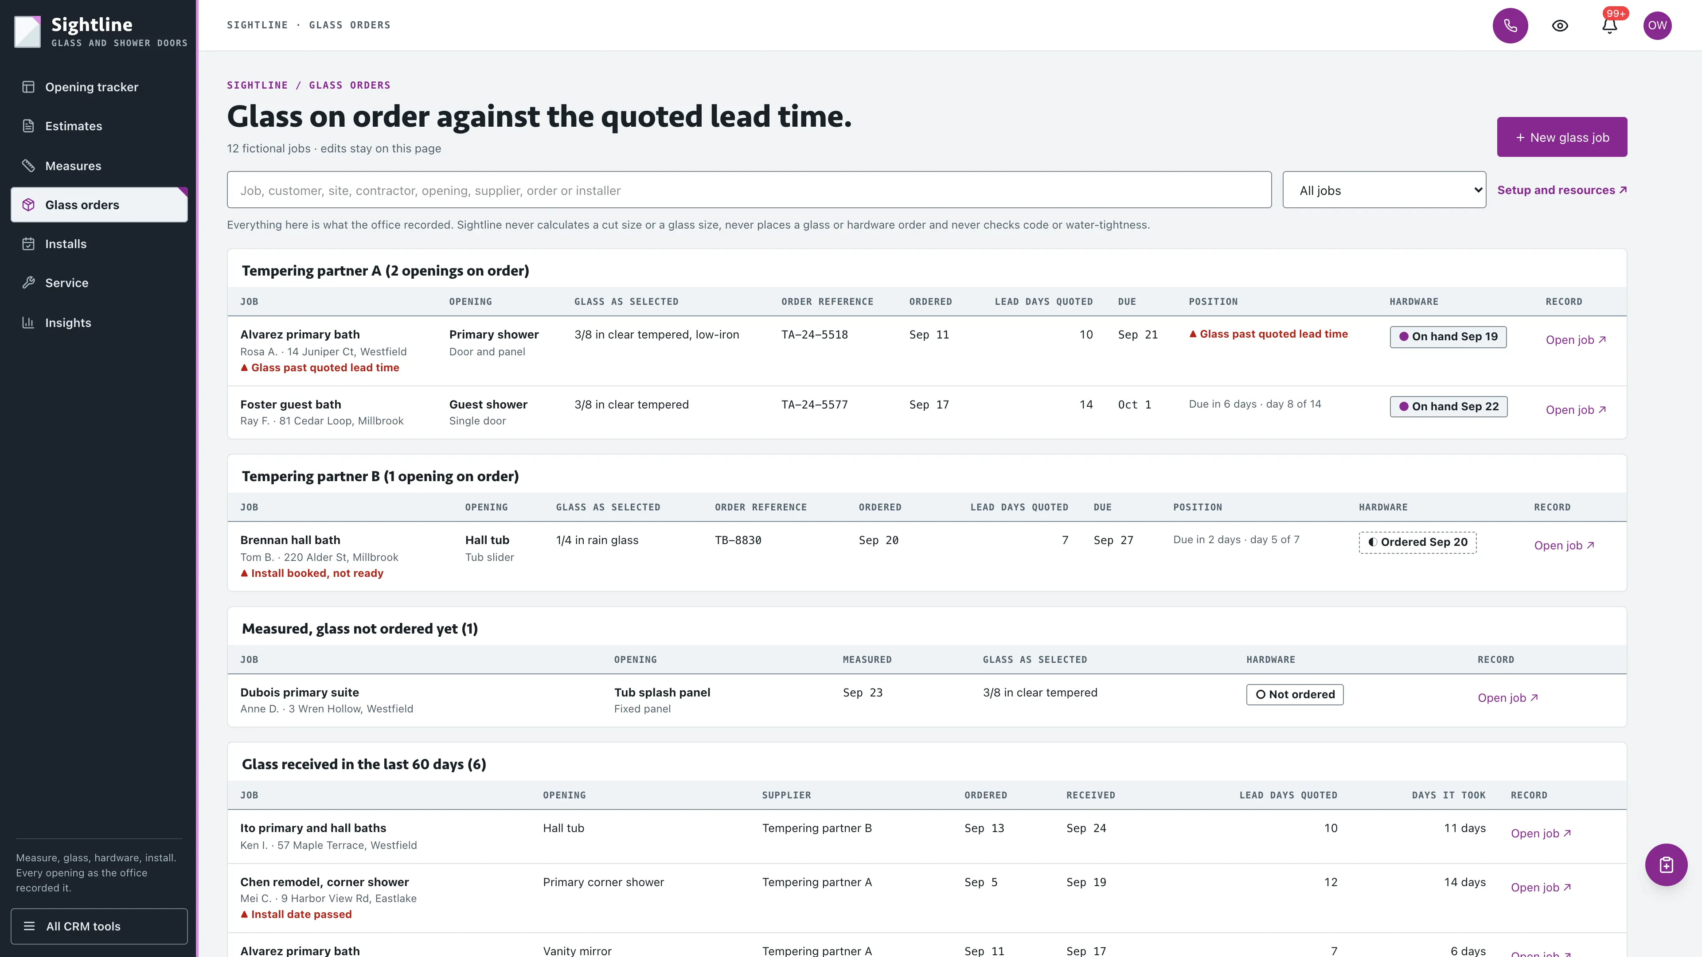Click order reference TA-24-5577
The width and height of the screenshot is (1702, 957).
click(814, 405)
